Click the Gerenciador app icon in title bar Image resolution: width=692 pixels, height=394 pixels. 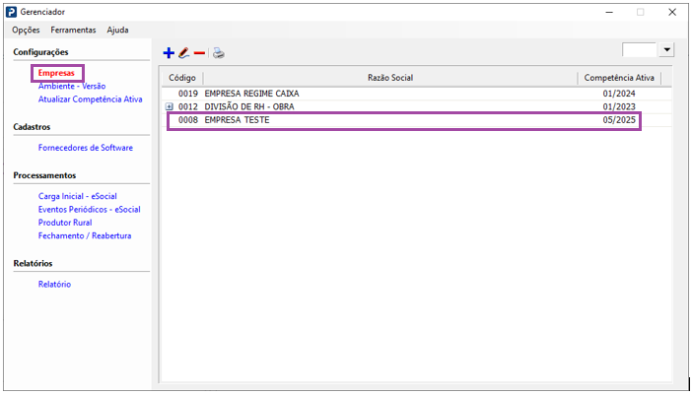point(12,12)
